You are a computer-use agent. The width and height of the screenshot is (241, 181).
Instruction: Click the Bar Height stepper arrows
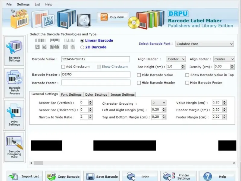click(183, 66)
